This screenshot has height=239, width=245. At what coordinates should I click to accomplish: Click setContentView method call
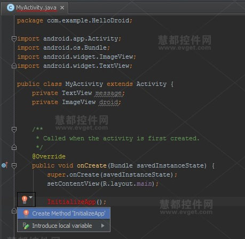(x=73, y=184)
